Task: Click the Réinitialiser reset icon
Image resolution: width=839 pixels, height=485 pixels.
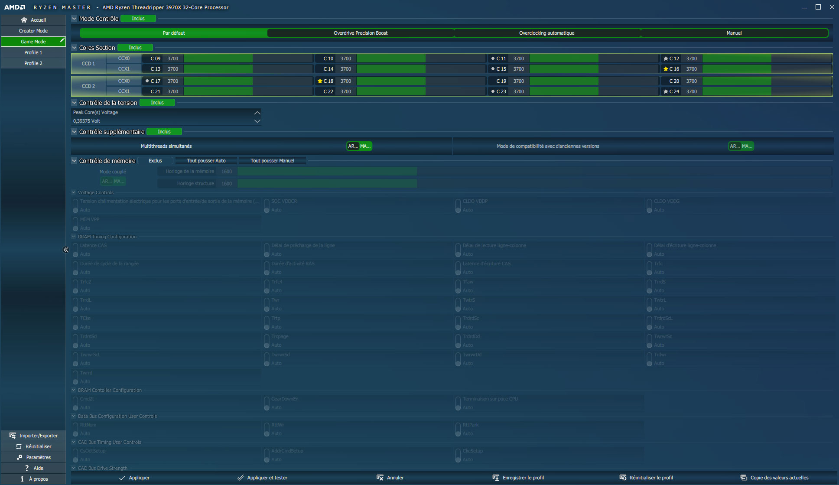Action: tap(19, 446)
